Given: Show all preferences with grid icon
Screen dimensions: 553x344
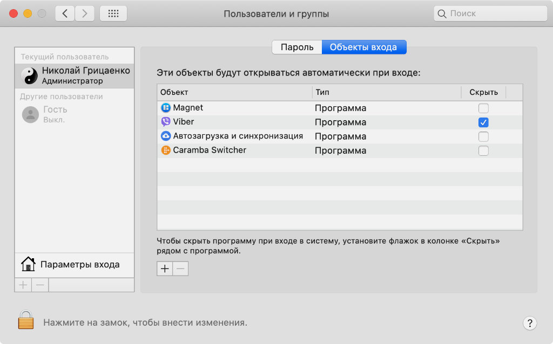Looking at the screenshot, I should click(113, 14).
